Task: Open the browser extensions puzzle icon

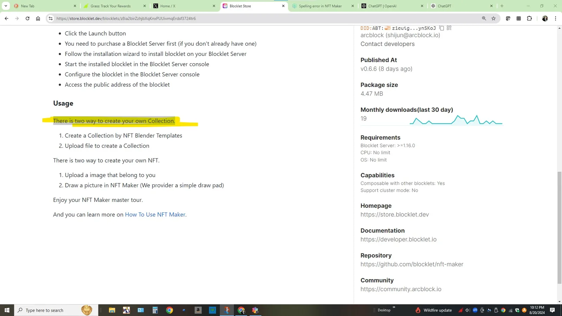Action: point(529,19)
